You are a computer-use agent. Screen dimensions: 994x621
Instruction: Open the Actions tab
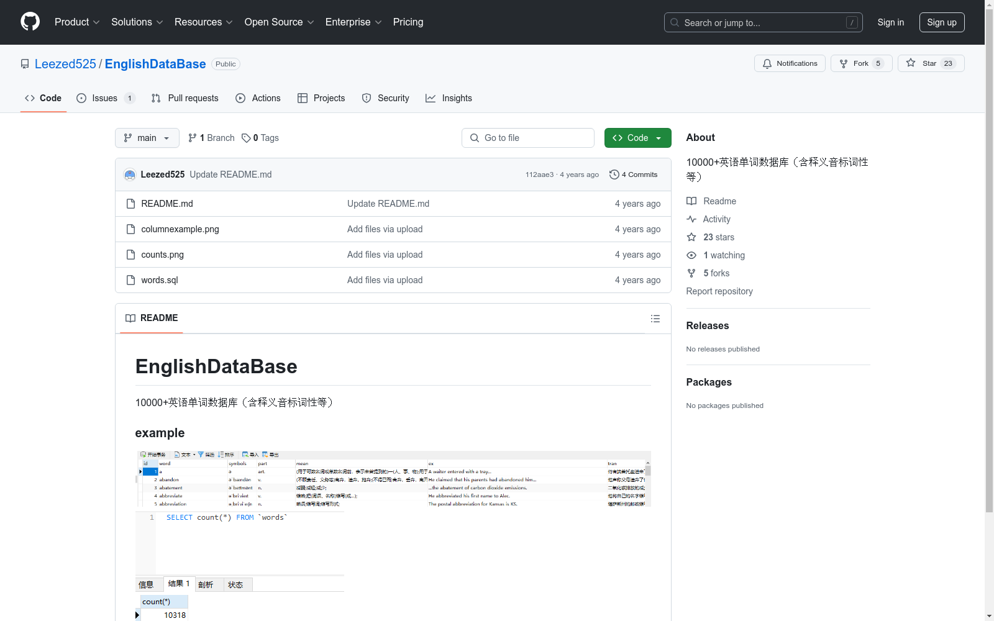point(258,98)
